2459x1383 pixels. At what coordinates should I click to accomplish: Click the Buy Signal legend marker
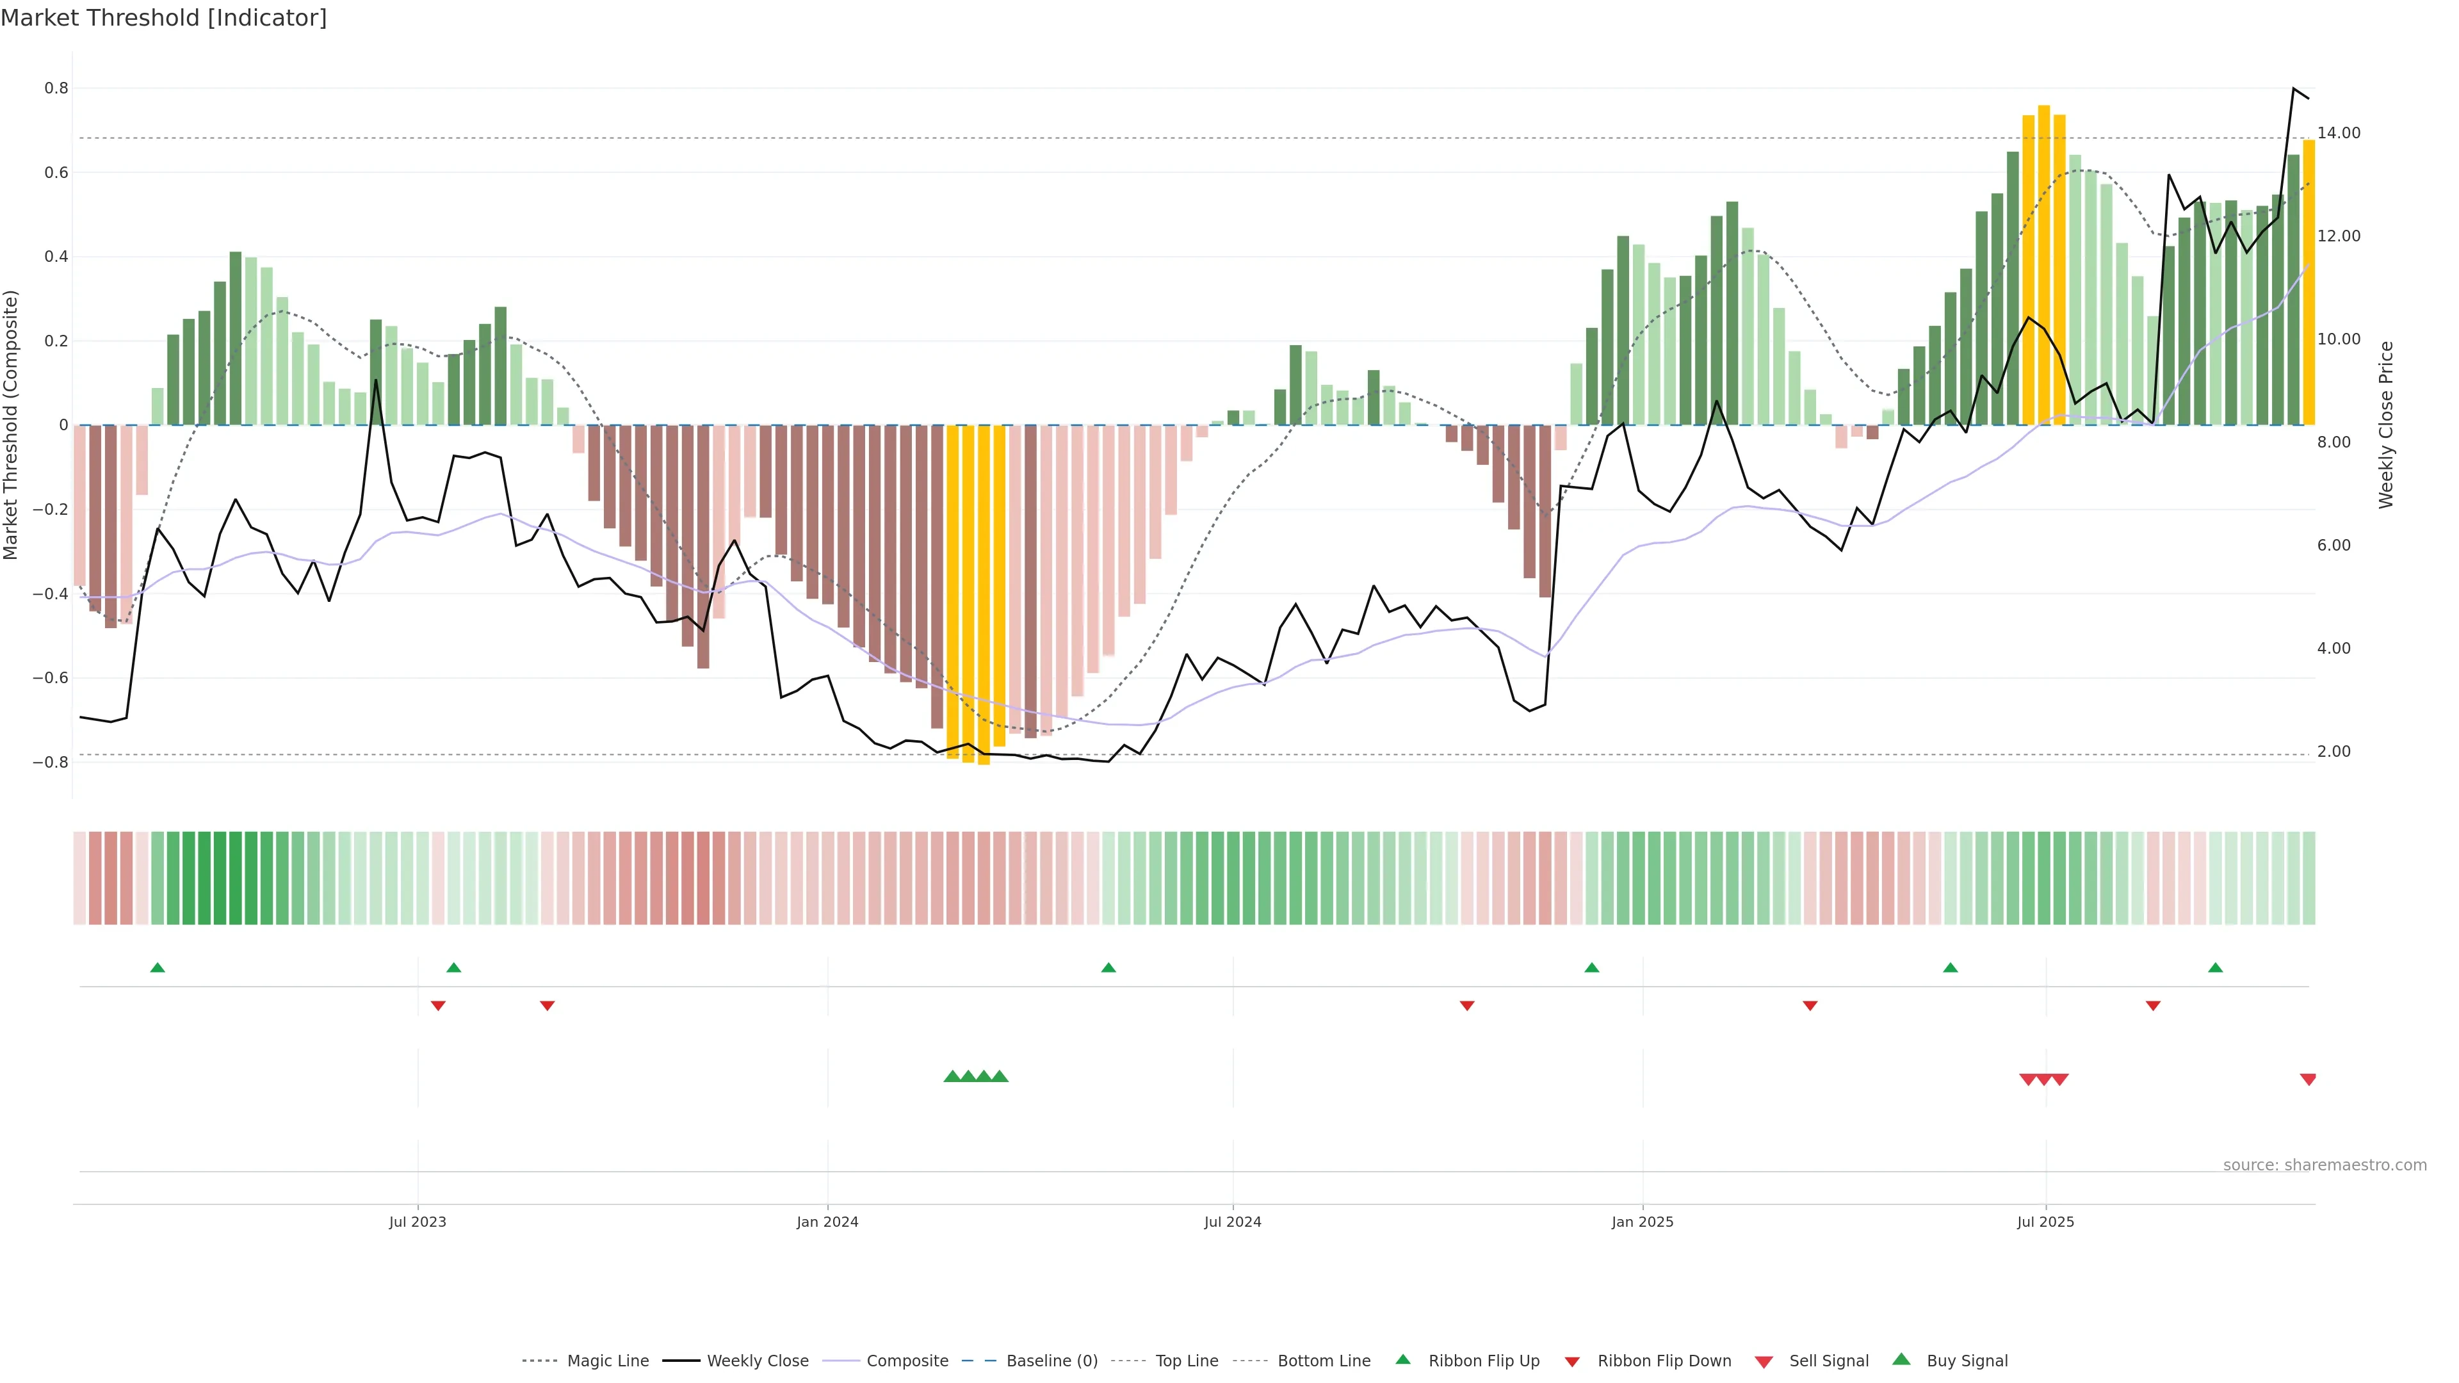[1901, 1360]
